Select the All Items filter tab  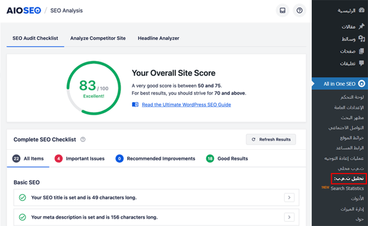pos(28,159)
